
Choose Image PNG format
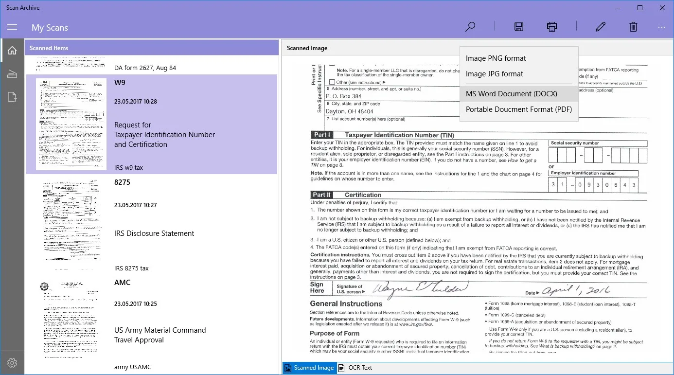pos(519,58)
